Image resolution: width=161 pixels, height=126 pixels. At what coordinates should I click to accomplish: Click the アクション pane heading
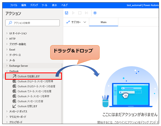(x=13, y=13)
